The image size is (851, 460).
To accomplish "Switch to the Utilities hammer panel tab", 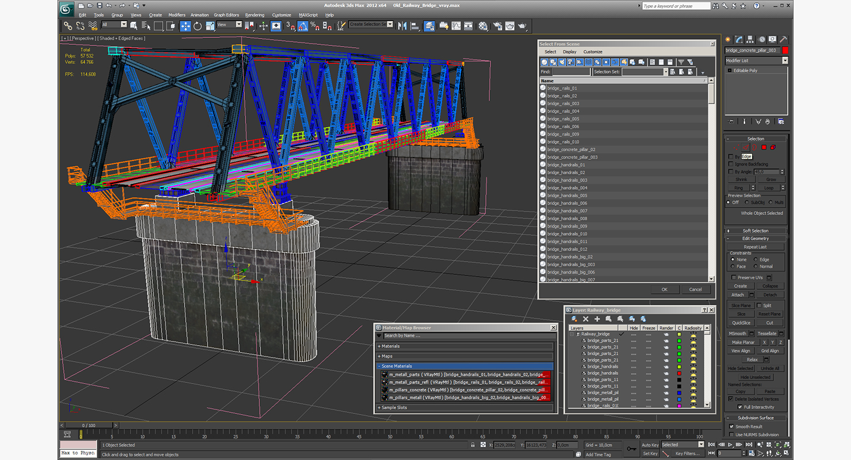I will [783, 40].
